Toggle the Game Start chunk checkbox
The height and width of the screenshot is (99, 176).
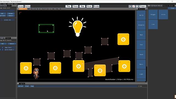(2, 48)
